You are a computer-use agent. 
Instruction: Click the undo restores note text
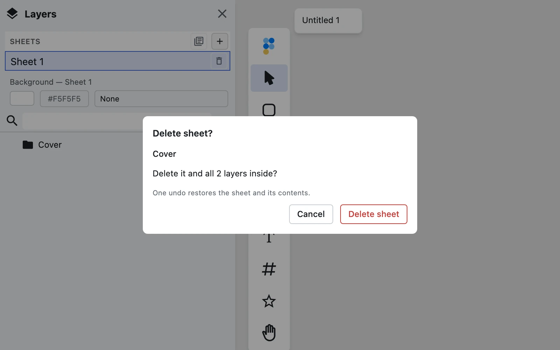[x=231, y=193]
